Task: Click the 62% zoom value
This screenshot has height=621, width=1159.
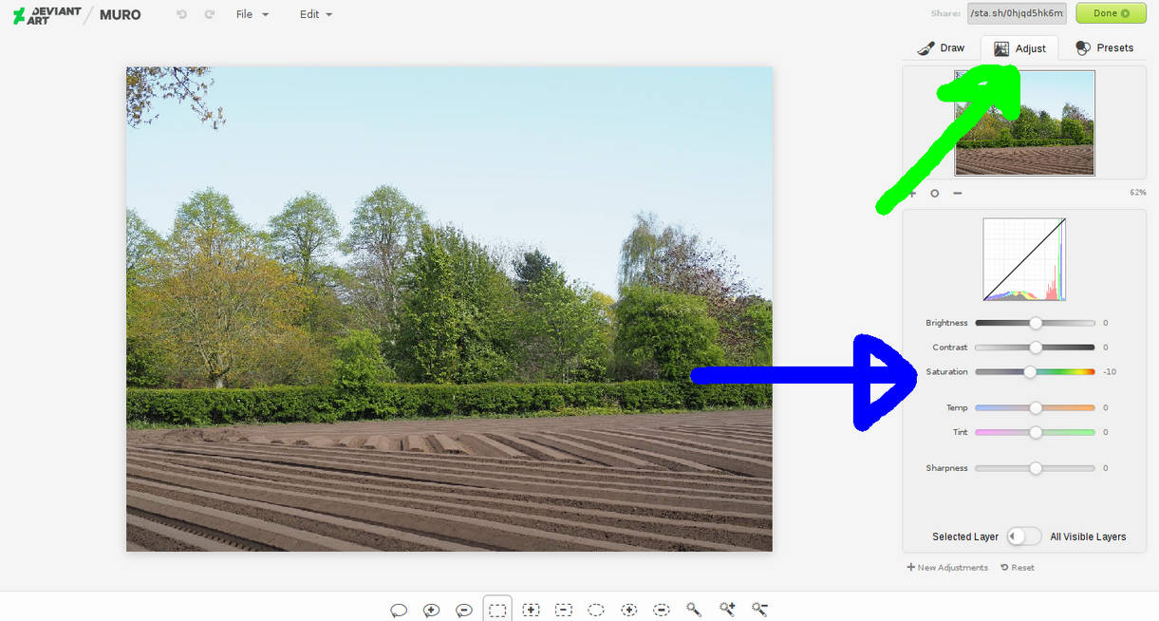Action: [1138, 193]
